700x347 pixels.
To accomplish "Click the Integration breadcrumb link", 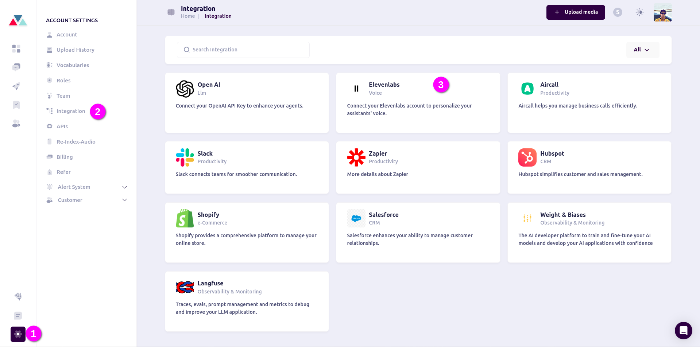I will pos(218,16).
